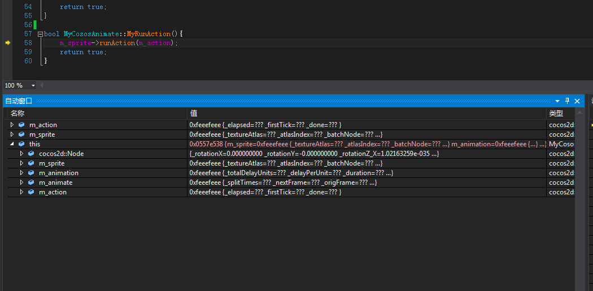
Task: Toggle auto-hide pin on Autos window
Action: (568, 101)
